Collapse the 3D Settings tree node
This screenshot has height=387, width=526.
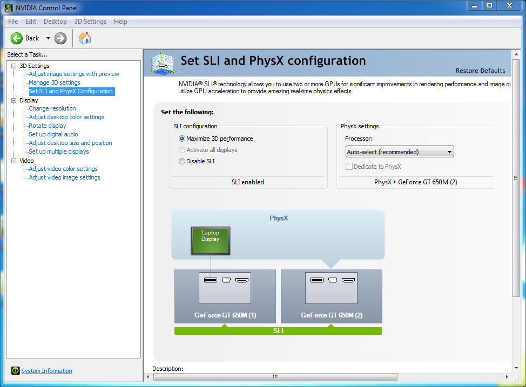click(14, 66)
